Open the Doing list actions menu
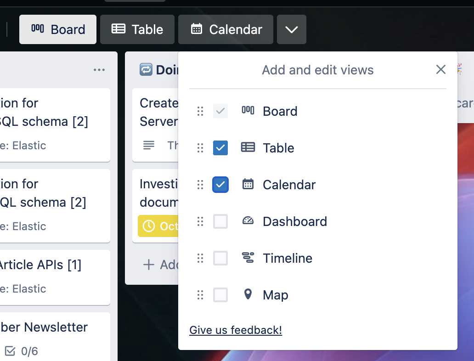Image resolution: width=474 pixels, height=361 pixels. click(x=99, y=69)
